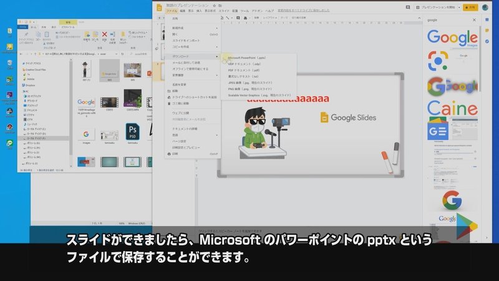
Task: Open the ファイル menu in Google Slides
Action: (x=171, y=11)
